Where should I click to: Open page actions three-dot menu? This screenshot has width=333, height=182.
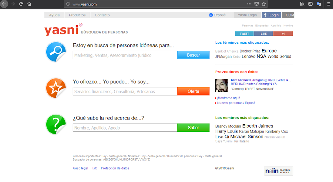249,4
